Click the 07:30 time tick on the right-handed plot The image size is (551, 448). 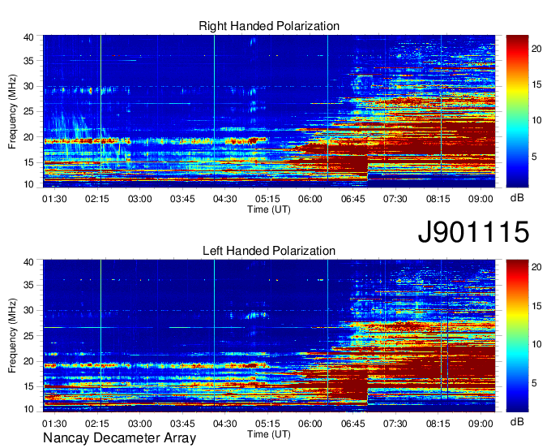[x=395, y=199]
